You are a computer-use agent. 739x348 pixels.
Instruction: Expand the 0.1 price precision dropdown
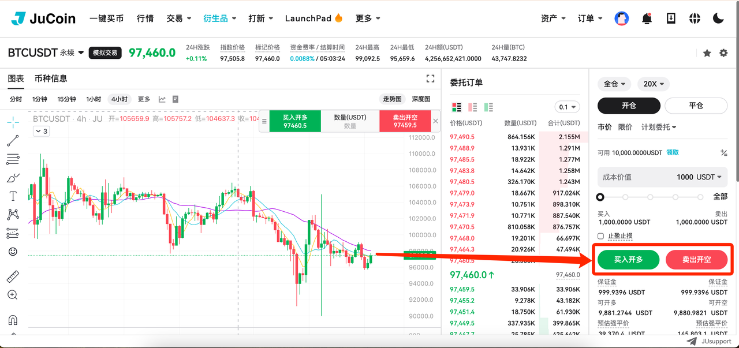[567, 107]
